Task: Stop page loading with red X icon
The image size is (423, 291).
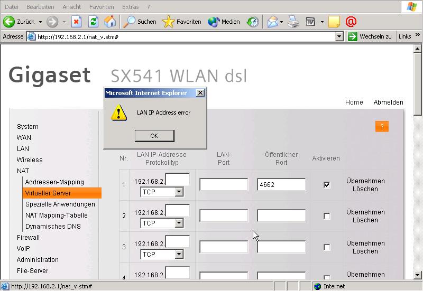Action: [x=76, y=22]
